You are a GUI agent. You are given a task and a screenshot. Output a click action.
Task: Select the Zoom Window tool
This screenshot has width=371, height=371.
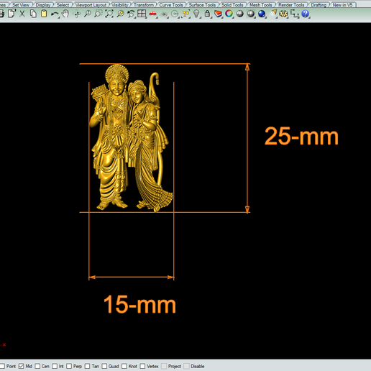click(x=99, y=14)
